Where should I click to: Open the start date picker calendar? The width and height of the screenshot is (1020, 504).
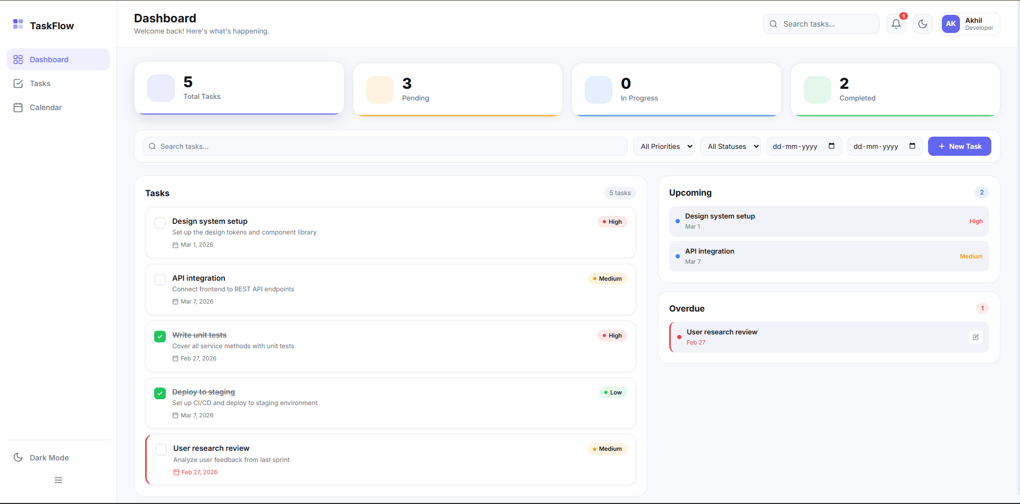[x=832, y=146]
